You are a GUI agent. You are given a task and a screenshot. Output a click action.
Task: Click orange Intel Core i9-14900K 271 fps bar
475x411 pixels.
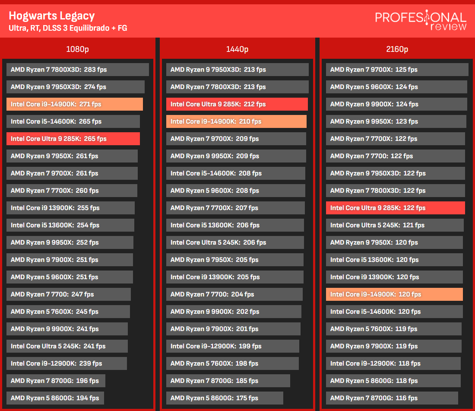point(75,104)
